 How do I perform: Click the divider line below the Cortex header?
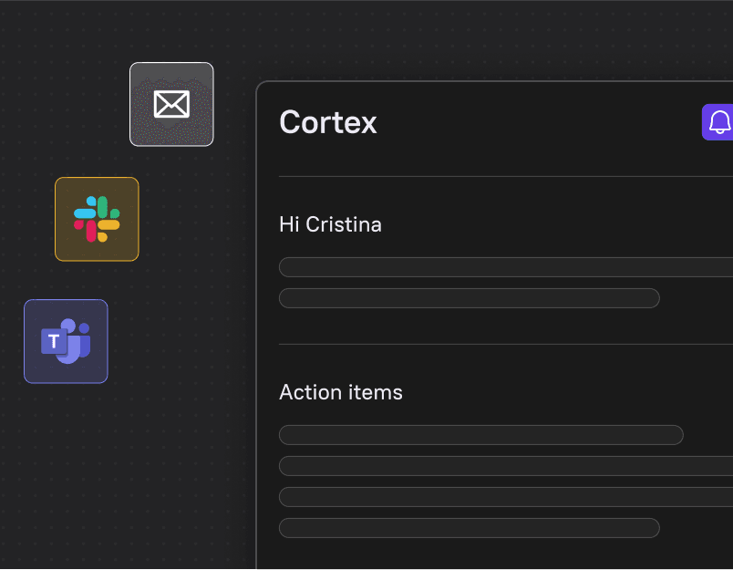click(x=506, y=176)
